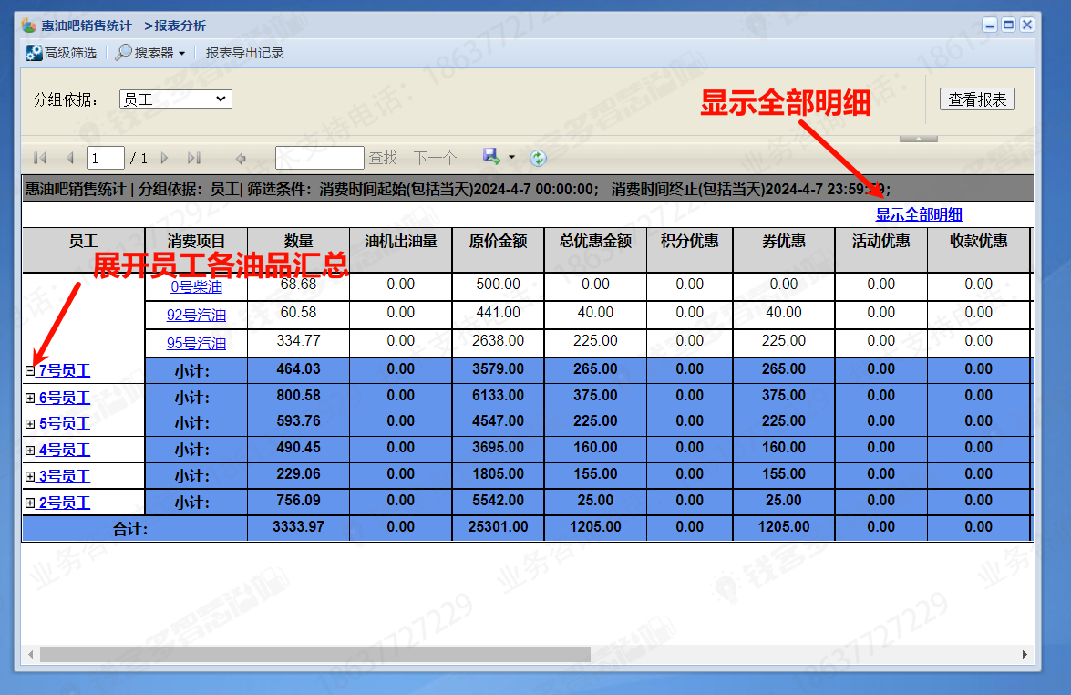Click the 合计 total row label
The height and width of the screenshot is (695, 1071).
tap(130, 528)
